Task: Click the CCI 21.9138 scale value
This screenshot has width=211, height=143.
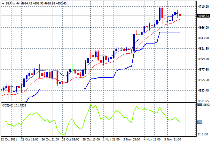Action: 204,134
